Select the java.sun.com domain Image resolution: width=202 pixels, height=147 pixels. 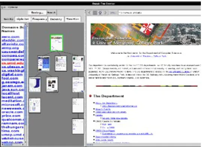[13, 90]
